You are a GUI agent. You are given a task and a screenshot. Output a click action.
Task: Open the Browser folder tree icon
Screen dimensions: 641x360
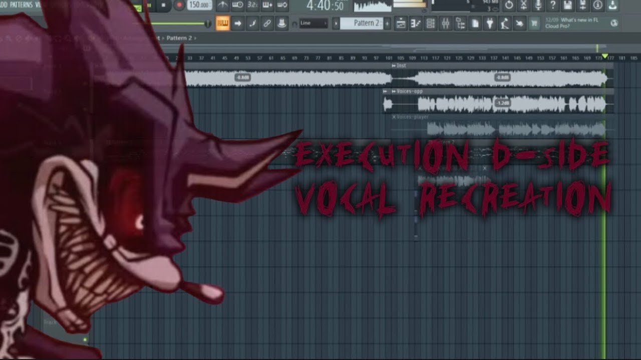460,23
